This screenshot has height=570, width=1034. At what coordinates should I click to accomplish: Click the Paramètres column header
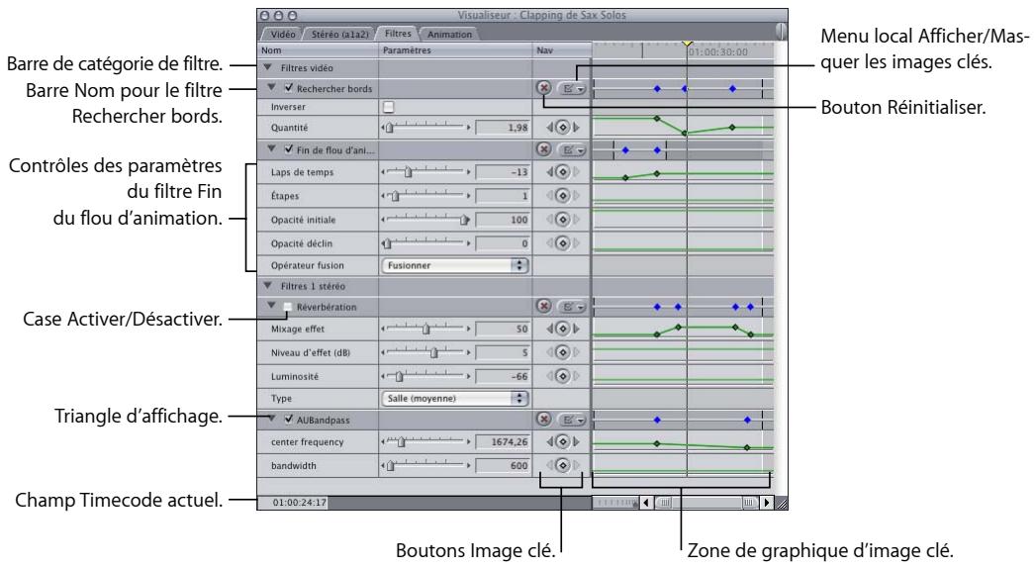[x=455, y=50]
